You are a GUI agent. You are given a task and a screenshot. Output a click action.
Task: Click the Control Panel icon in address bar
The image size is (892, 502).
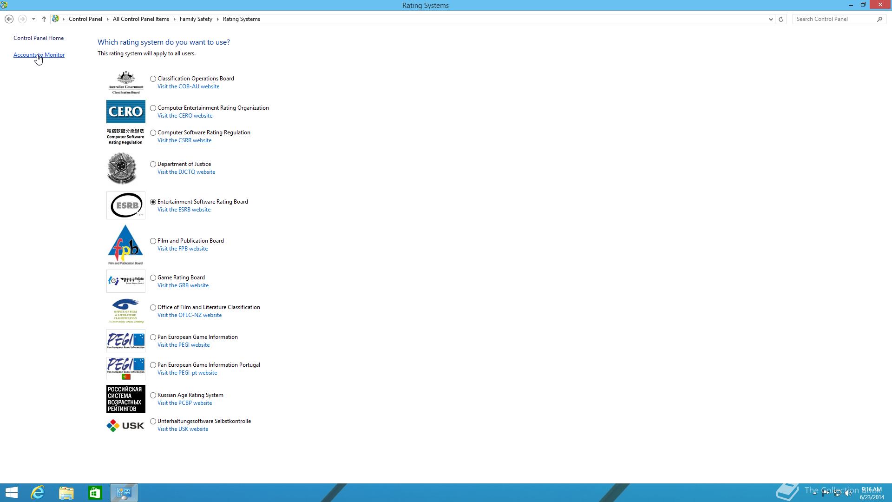(55, 19)
